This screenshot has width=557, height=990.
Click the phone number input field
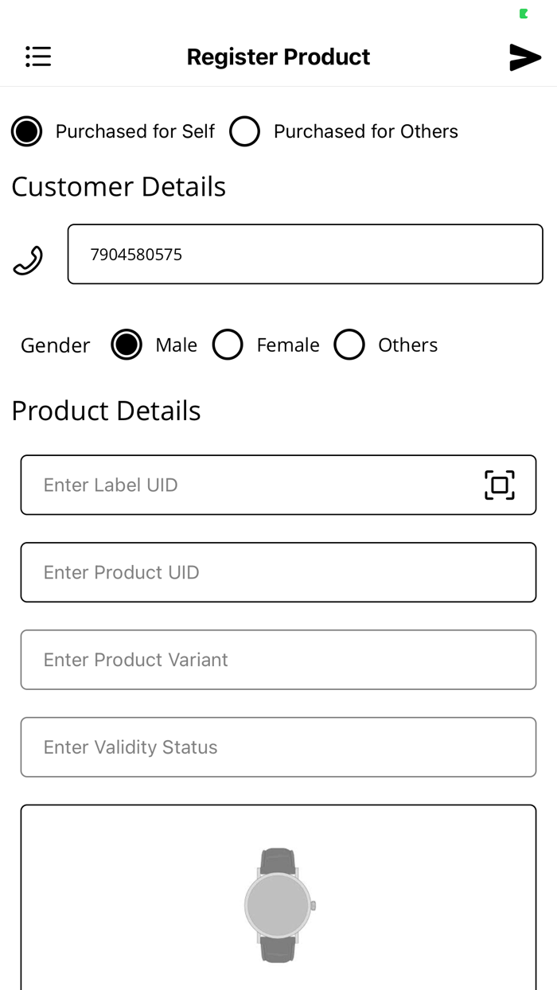[x=305, y=254]
